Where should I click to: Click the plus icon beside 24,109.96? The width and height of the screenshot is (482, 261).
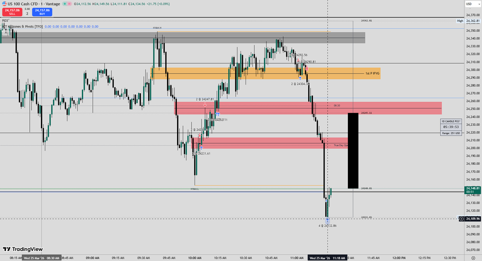click(462, 219)
